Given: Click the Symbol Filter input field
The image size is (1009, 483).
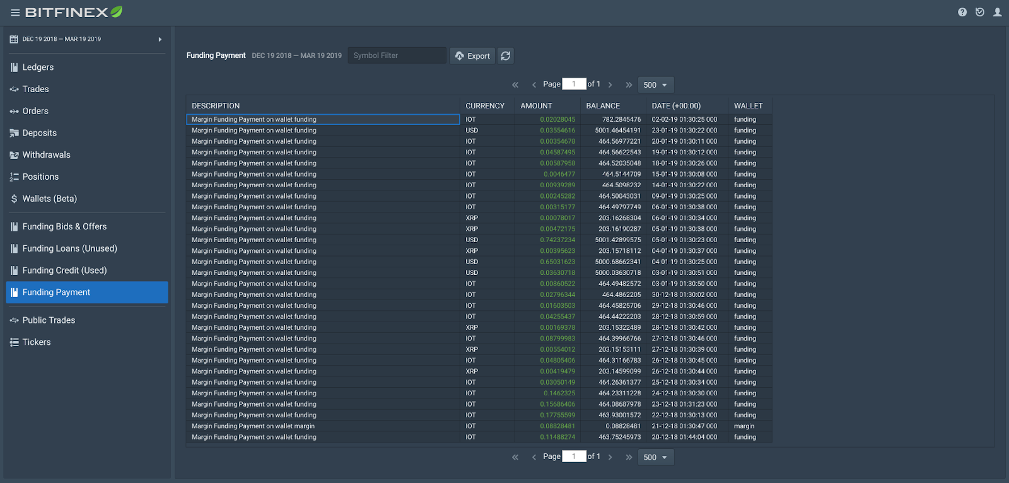Looking at the screenshot, I should pyautogui.click(x=397, y=55).
